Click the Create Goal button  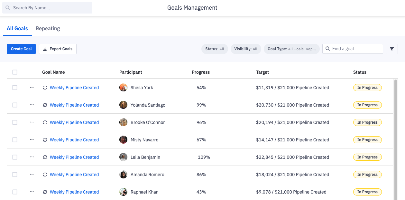point(21,49)
